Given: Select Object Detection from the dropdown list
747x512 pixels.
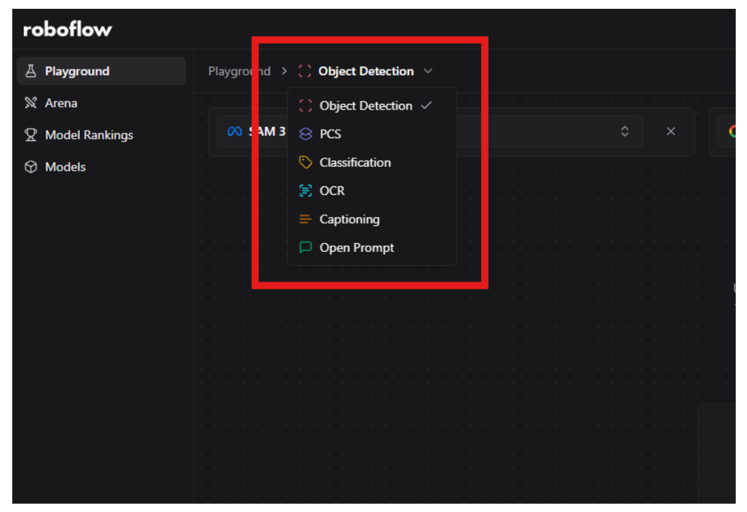Looking at the screenshot, I should [372, 105].
